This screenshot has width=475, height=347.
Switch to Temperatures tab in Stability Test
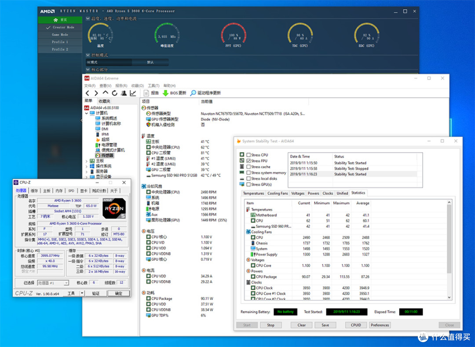253,193
